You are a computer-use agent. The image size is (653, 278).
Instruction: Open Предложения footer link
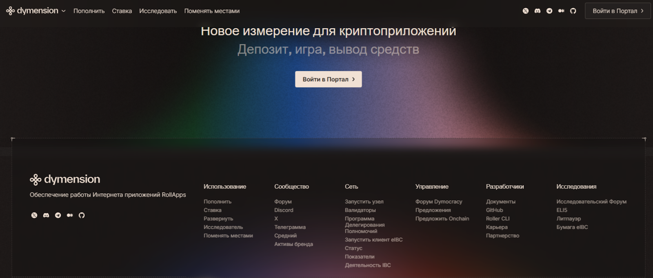point(433,210)
